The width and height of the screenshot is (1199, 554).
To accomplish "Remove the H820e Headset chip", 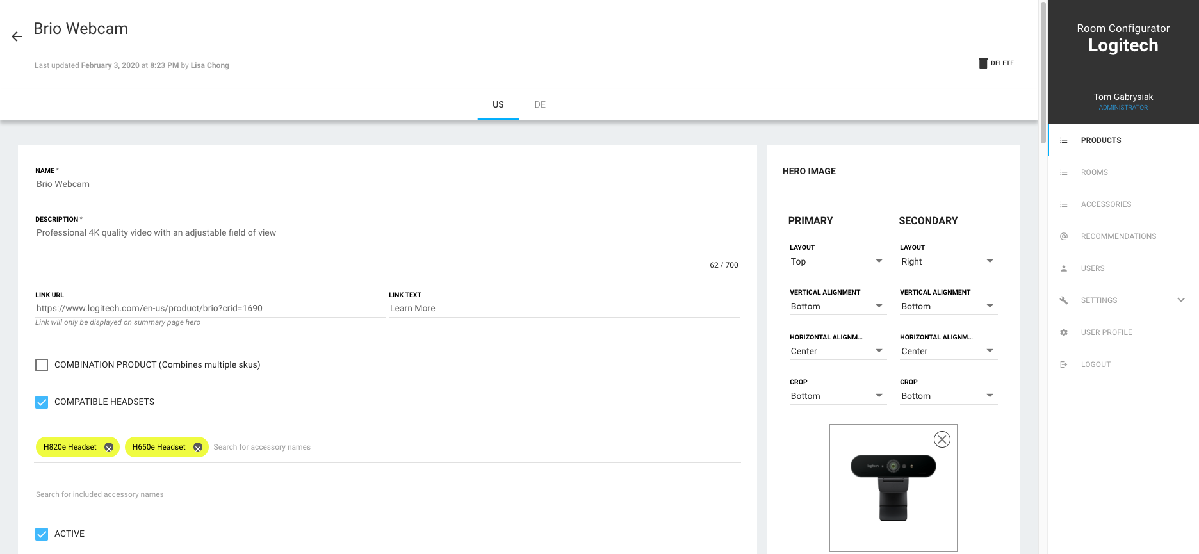I will 109,448.
